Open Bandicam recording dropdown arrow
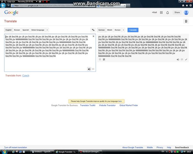The width and height of the screenshot is (193, 154). pyautogui.click(x=37, y=2)
